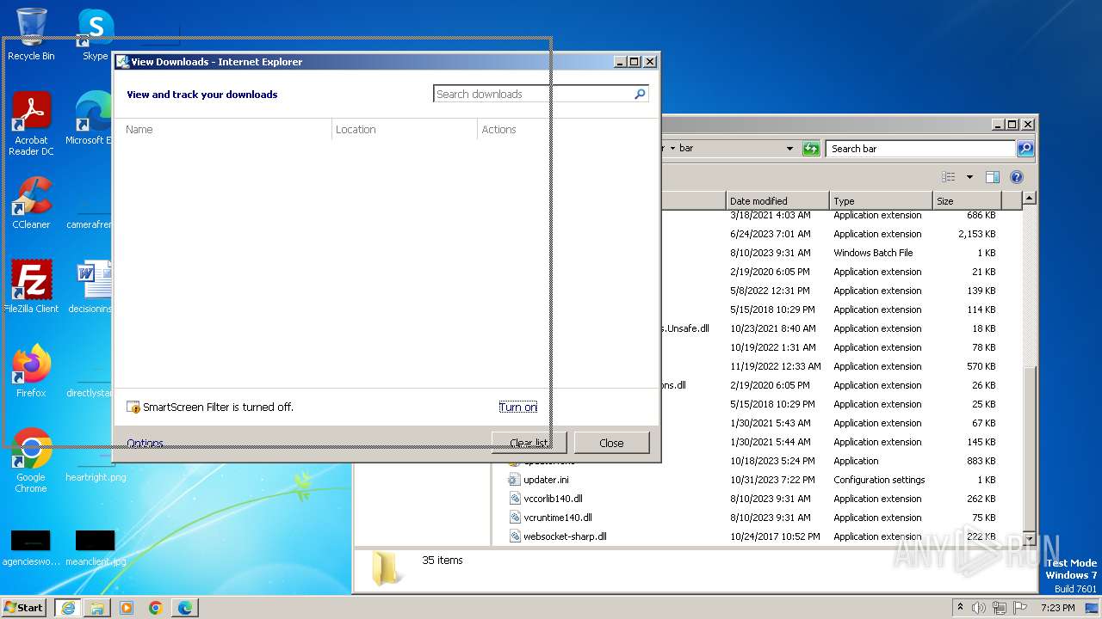Viewport: 1102px width, 619px height.
Task: Select vcruntime140.dll file
Action: tap(558, 518)
